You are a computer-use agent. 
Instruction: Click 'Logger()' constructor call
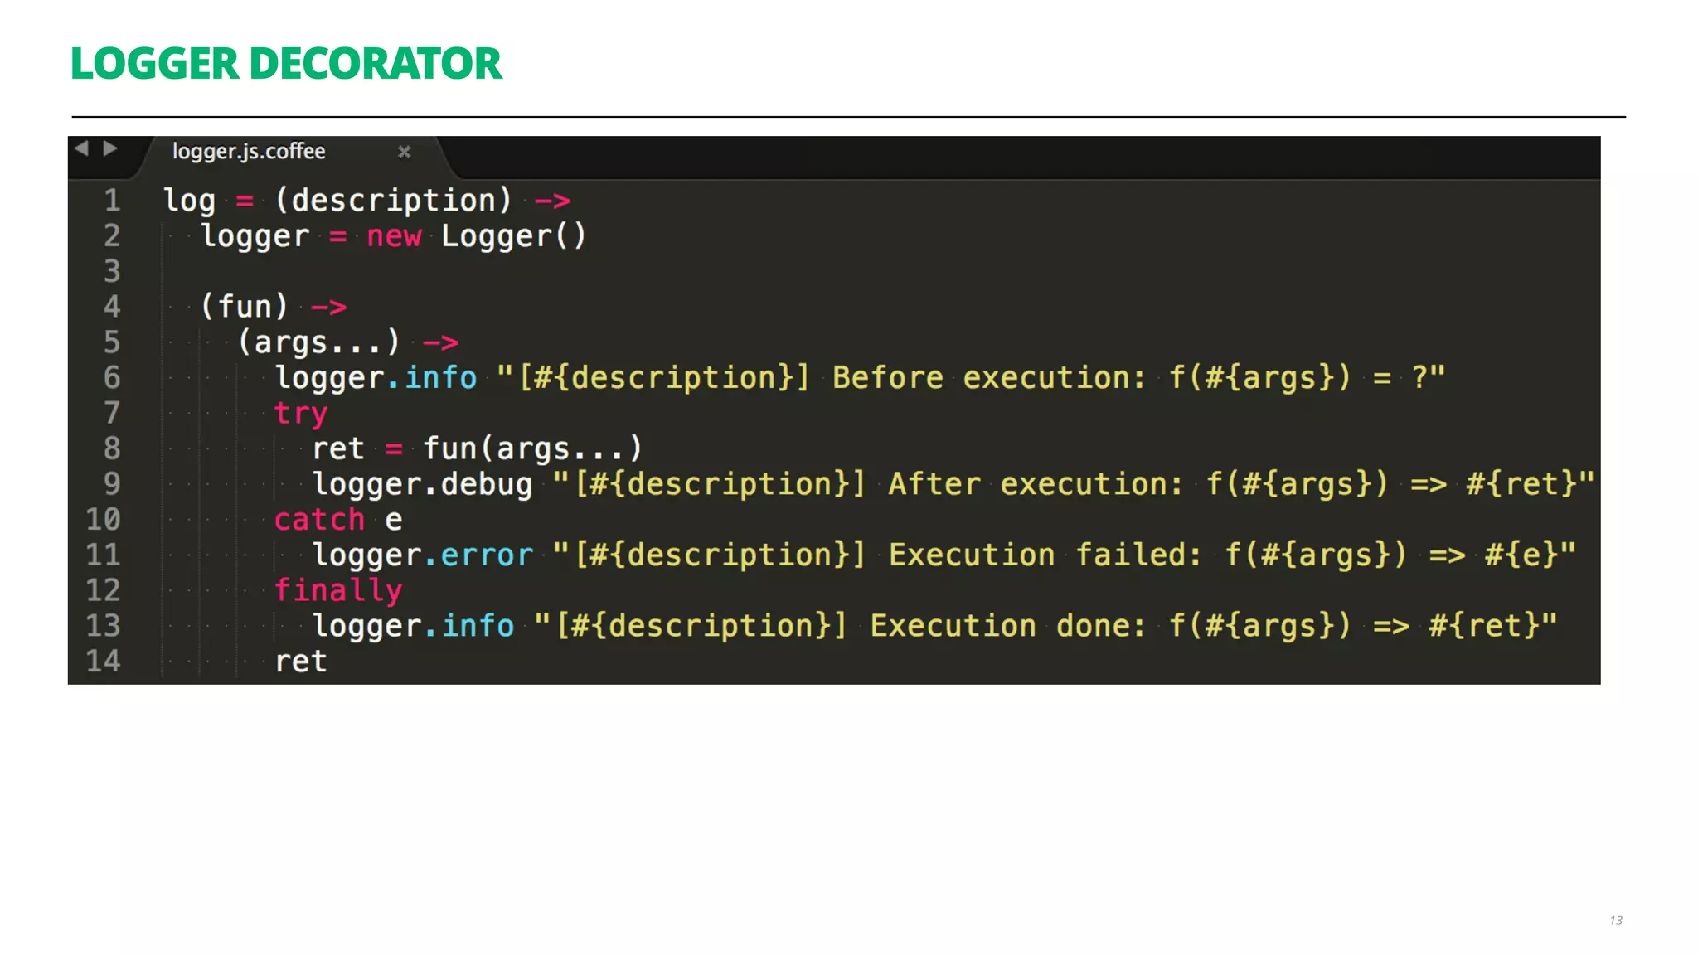513,236
